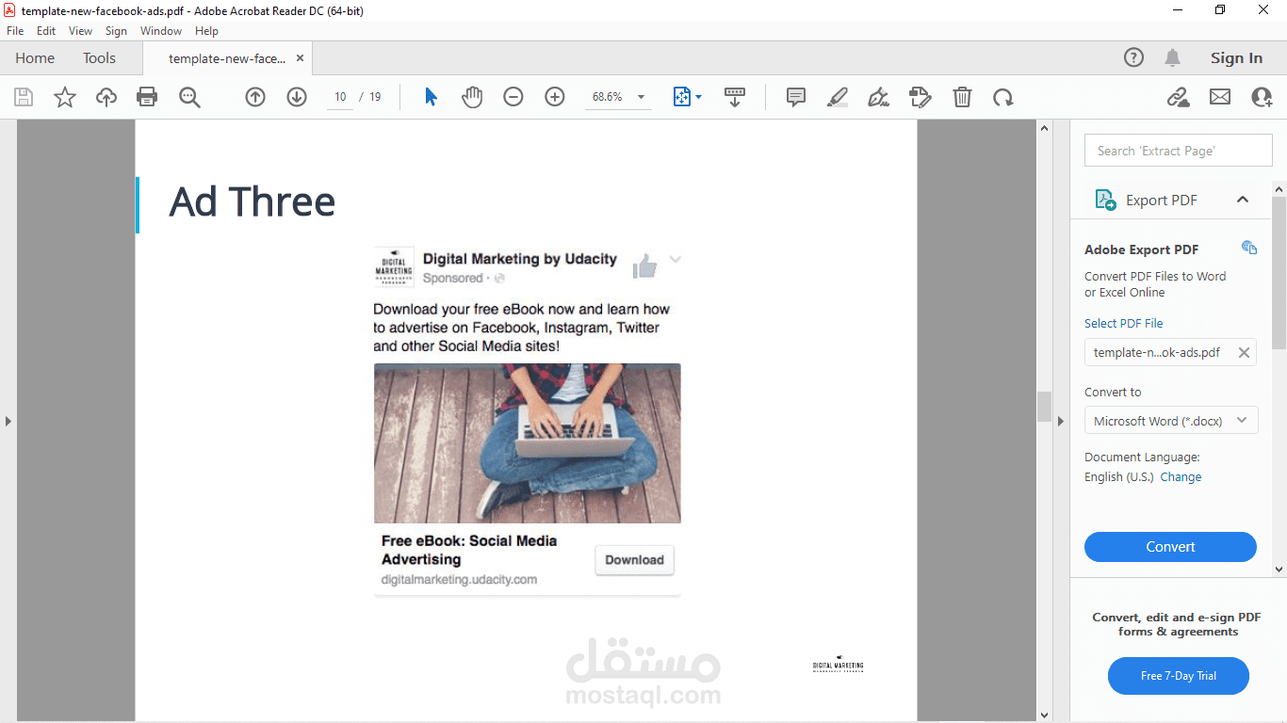1287x723 pixels.
Task: Collapse the Export PDF section
Action: [x=1243, y=200]
